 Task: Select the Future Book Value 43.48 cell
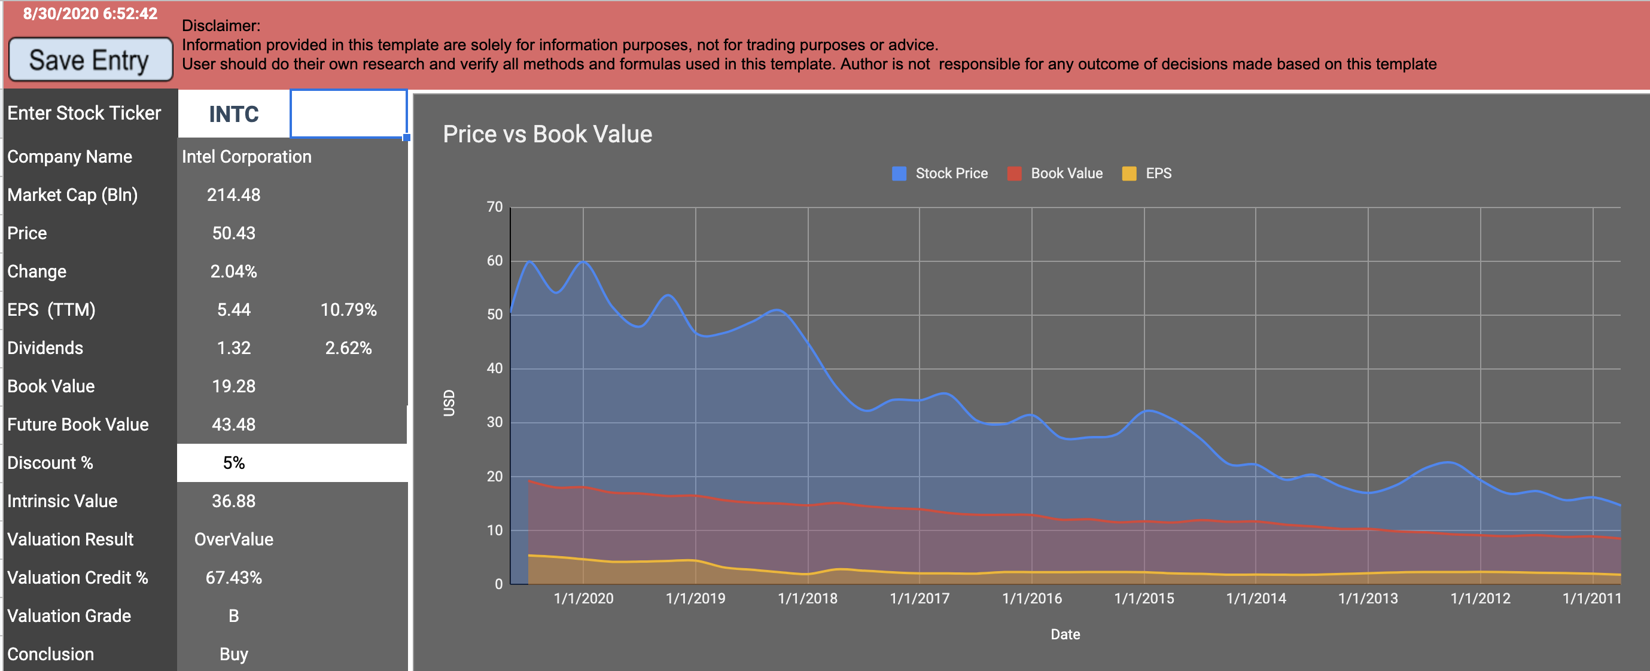(x=234, y=425)
